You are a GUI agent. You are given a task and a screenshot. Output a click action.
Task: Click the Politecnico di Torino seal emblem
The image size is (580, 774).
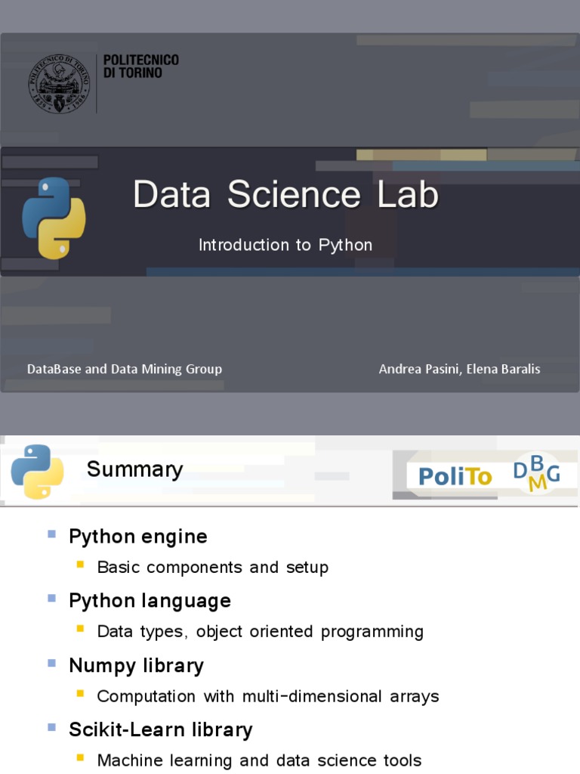pyautogui.click(x=59, y=83)
